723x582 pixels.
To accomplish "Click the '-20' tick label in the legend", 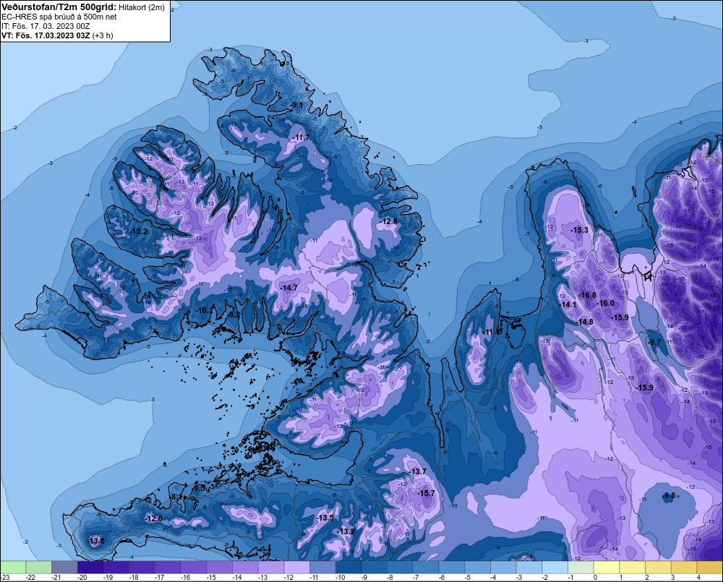I will pos(82,578).
